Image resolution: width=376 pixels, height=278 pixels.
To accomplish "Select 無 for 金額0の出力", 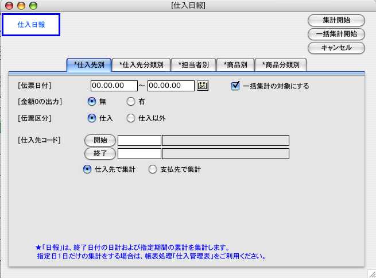I will [91, 102].
